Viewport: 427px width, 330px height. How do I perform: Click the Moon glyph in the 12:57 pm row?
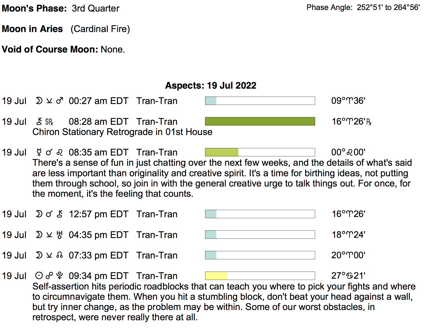(x=39, y=214)
